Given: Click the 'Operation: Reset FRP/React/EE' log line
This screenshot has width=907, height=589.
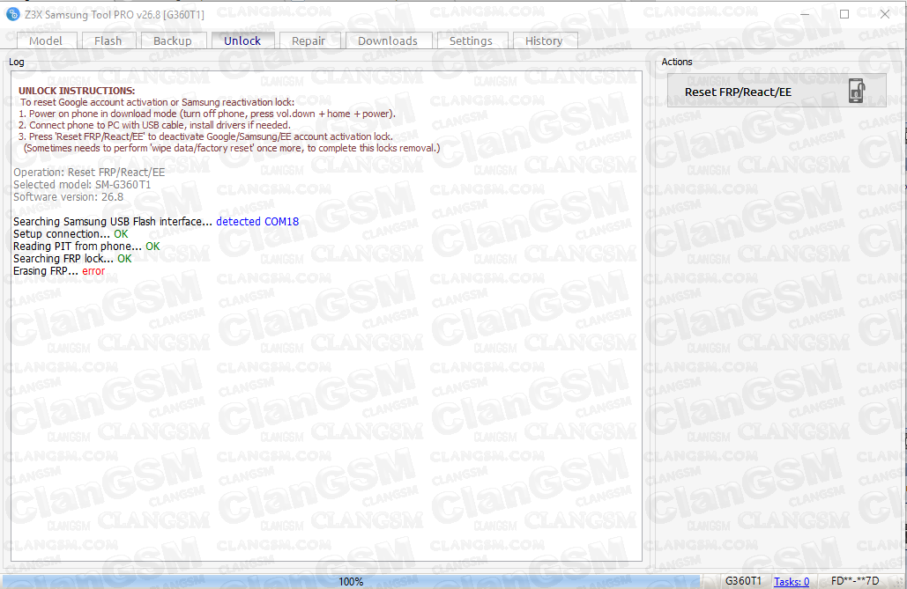Looking at the screenshot, I should tap(89, 173).
